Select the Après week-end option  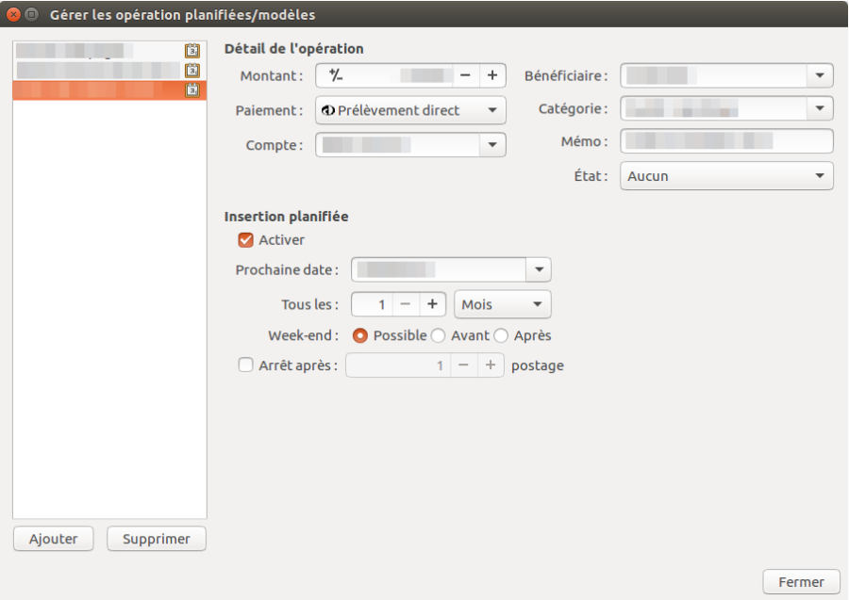click(x=501, y=335)
